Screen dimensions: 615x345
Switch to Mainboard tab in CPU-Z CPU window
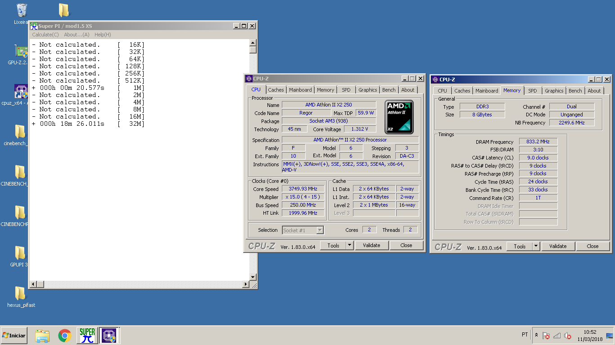pos(300,90)
